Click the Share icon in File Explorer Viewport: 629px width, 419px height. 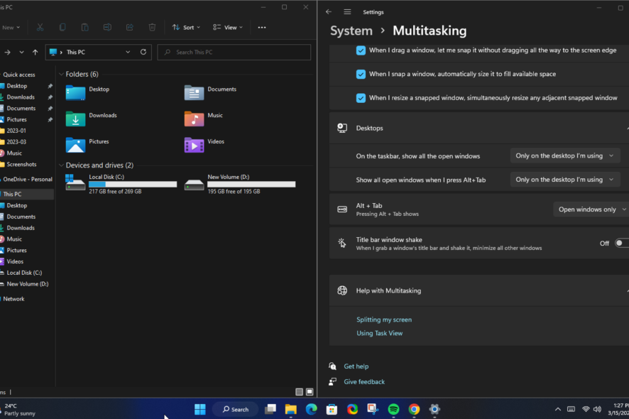coord(128,27)
